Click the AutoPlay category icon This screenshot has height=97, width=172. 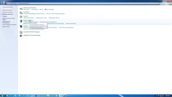click(21, 13)
